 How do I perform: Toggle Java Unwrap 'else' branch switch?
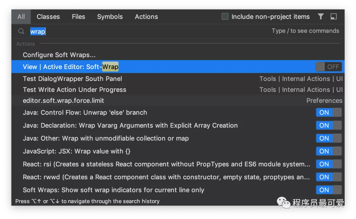pos(329,112)
